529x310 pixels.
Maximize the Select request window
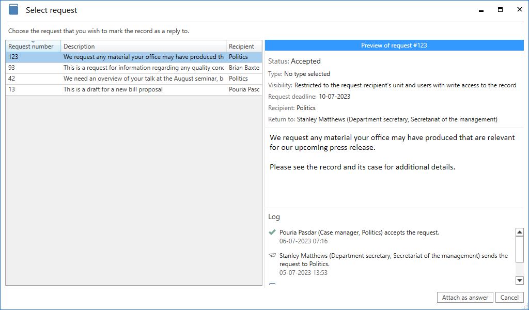coord(500,10)
